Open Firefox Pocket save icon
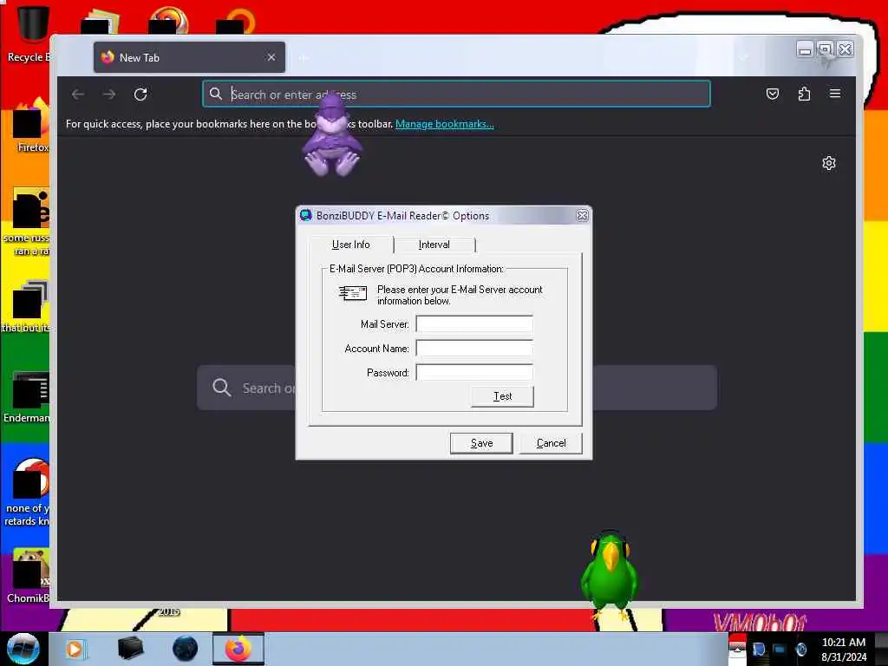 tap(773, 94)
